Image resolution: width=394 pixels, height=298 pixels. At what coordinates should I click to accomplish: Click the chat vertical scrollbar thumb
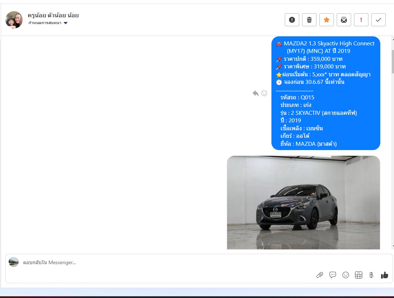(393, 62)
